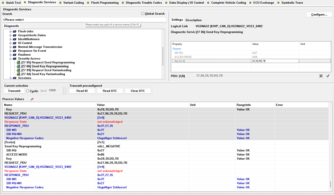Click service icon for Send Key Variantcoding

coord(18,74)
